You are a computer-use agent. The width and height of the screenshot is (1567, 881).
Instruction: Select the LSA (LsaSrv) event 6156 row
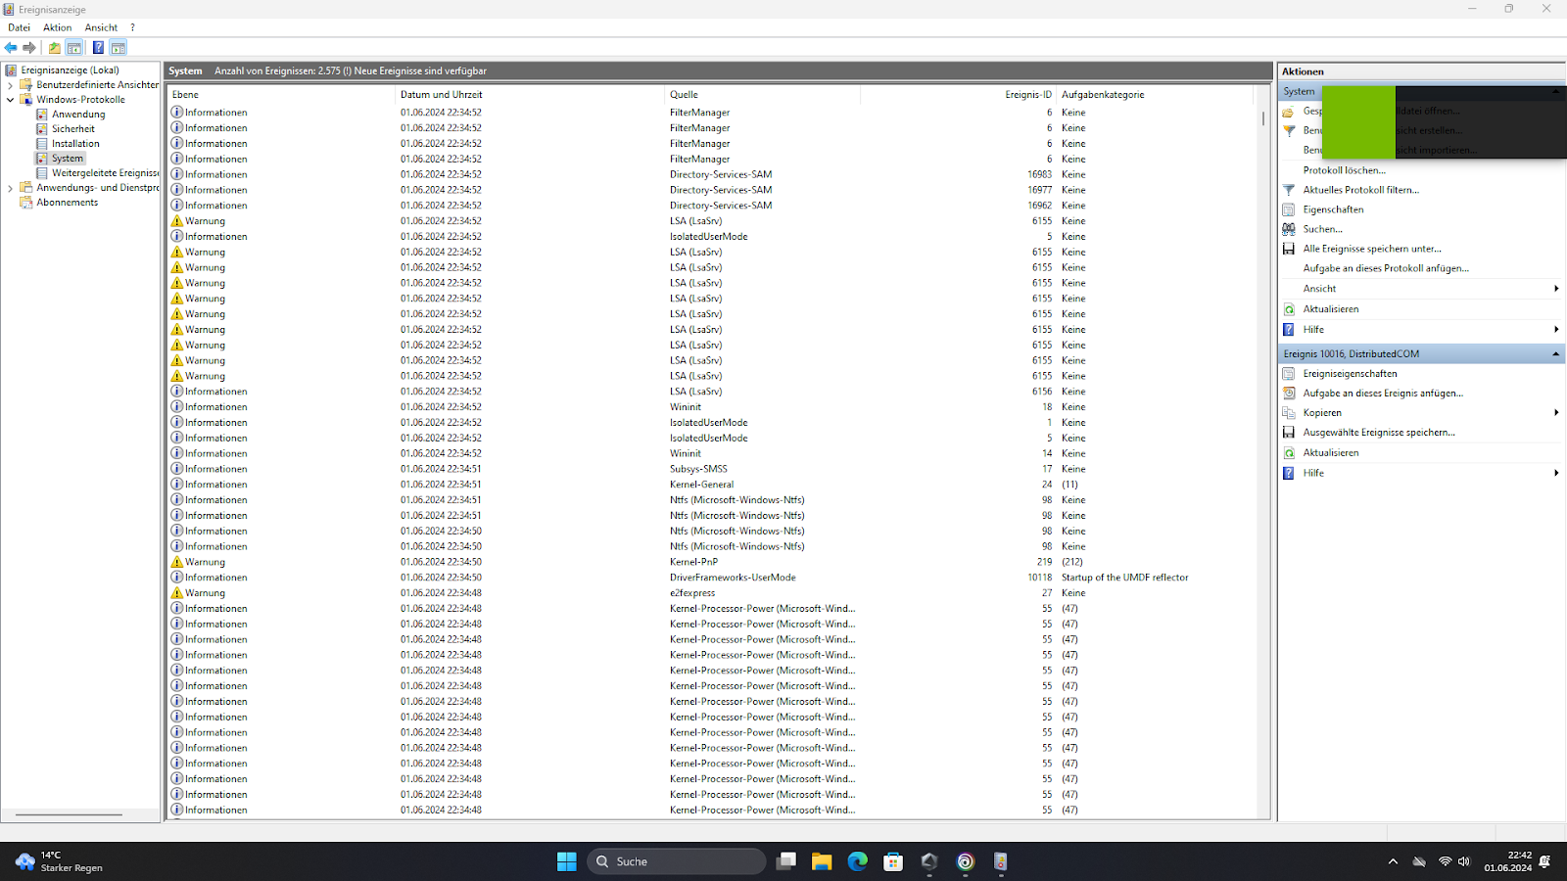[x=712, y=392]
